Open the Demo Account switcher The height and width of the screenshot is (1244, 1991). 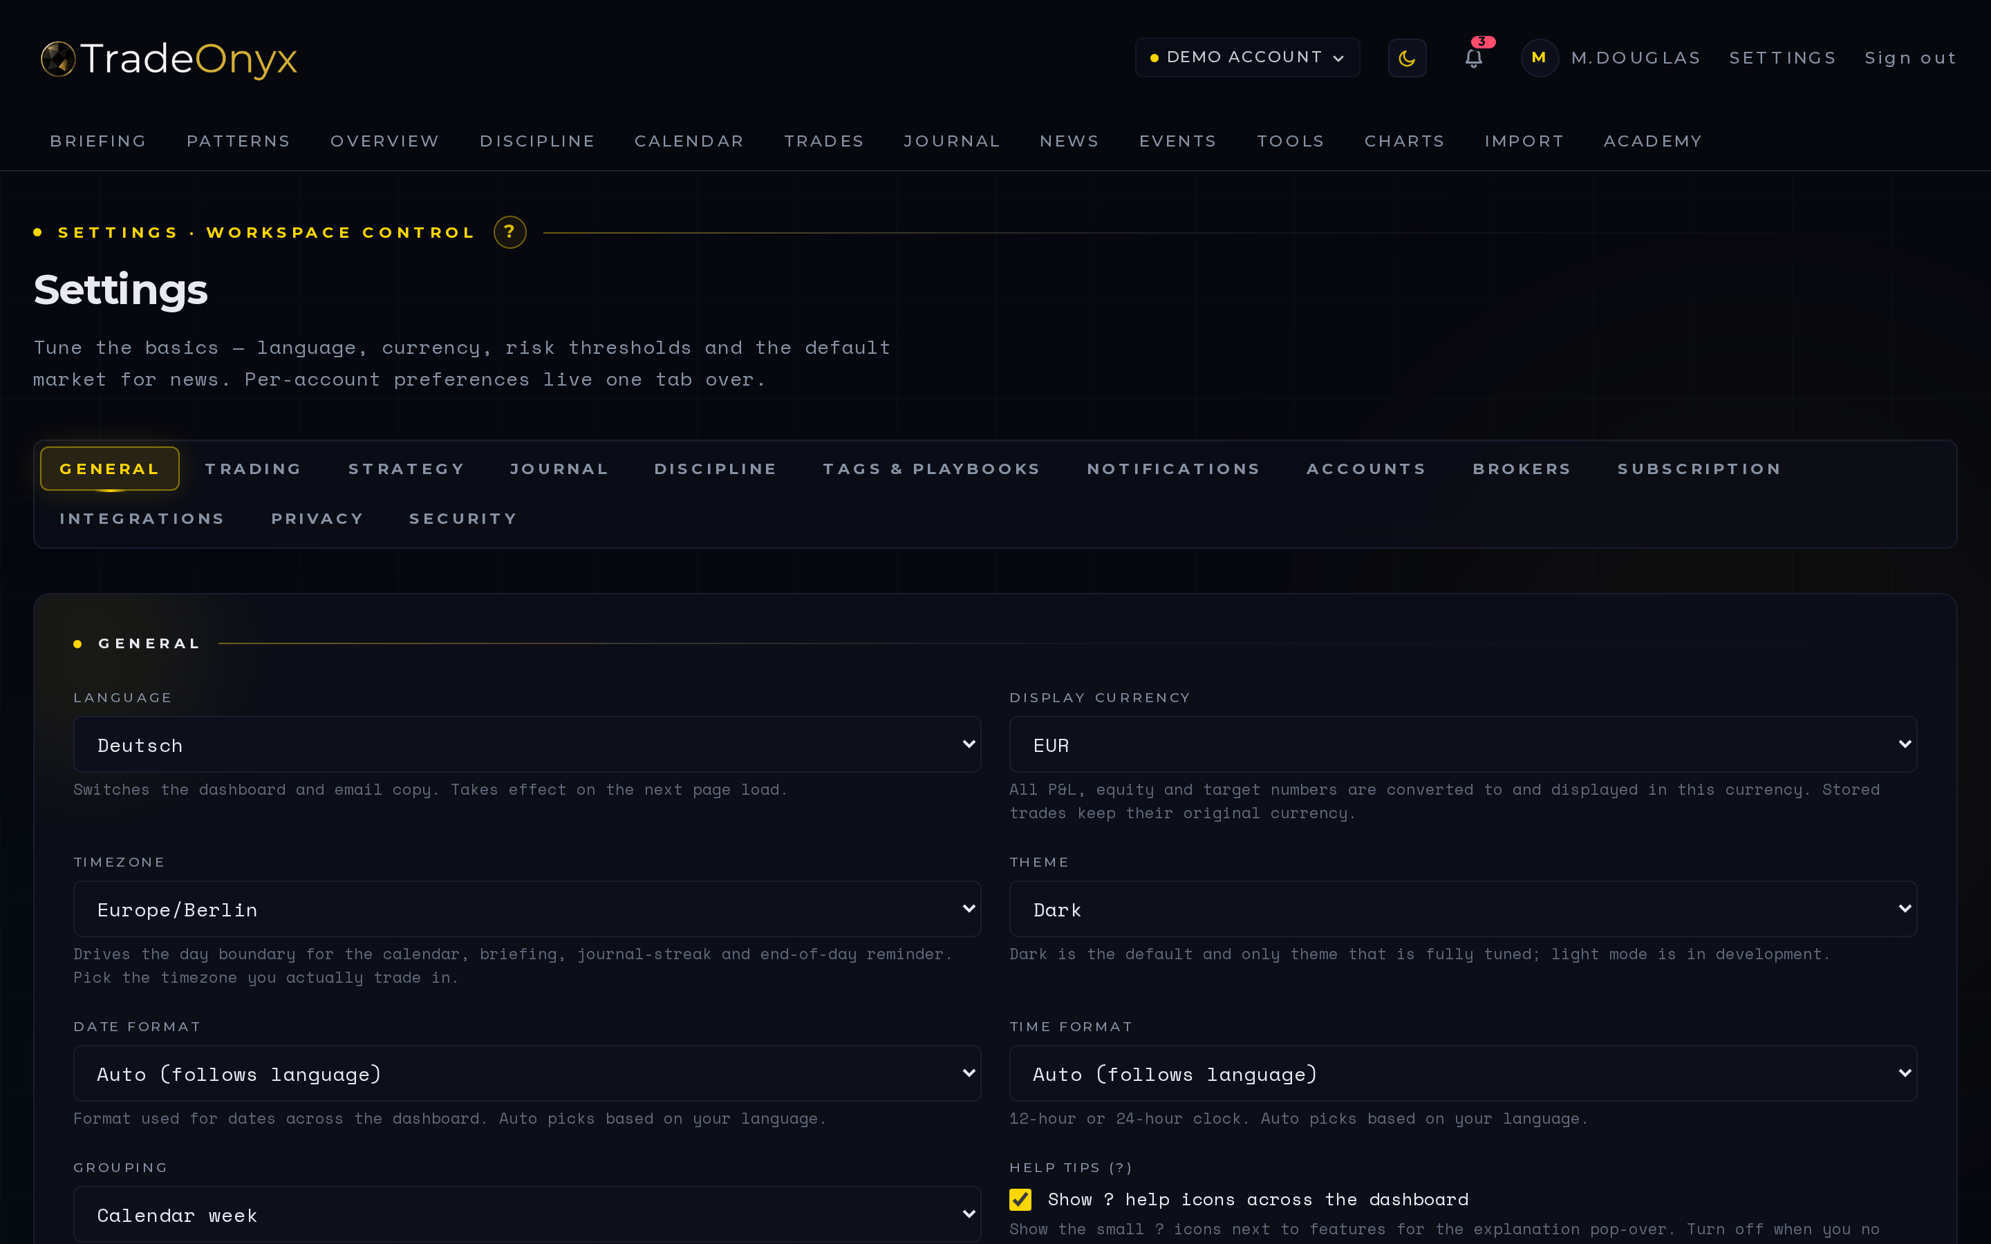[x=1247, y=57]
